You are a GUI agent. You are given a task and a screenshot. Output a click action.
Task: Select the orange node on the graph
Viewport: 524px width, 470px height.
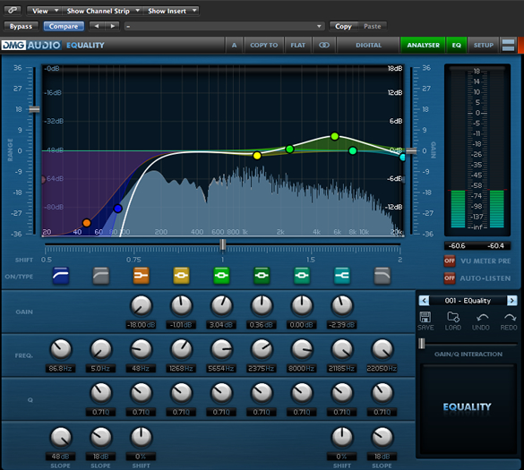tap(87, 223)
